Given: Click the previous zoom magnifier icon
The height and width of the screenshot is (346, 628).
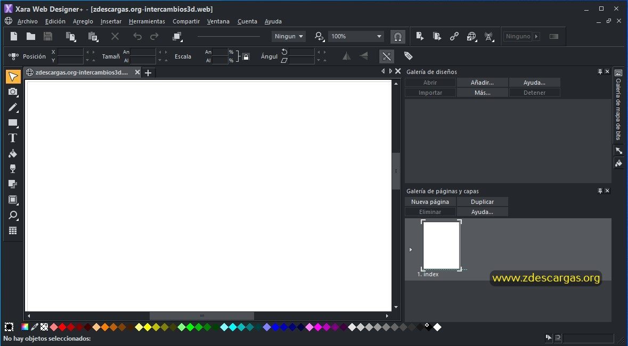Looking at the screenshot, I should click(319, 36).
